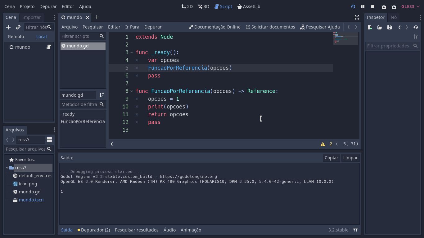Open the Ajuda menu

click(85, 7)
